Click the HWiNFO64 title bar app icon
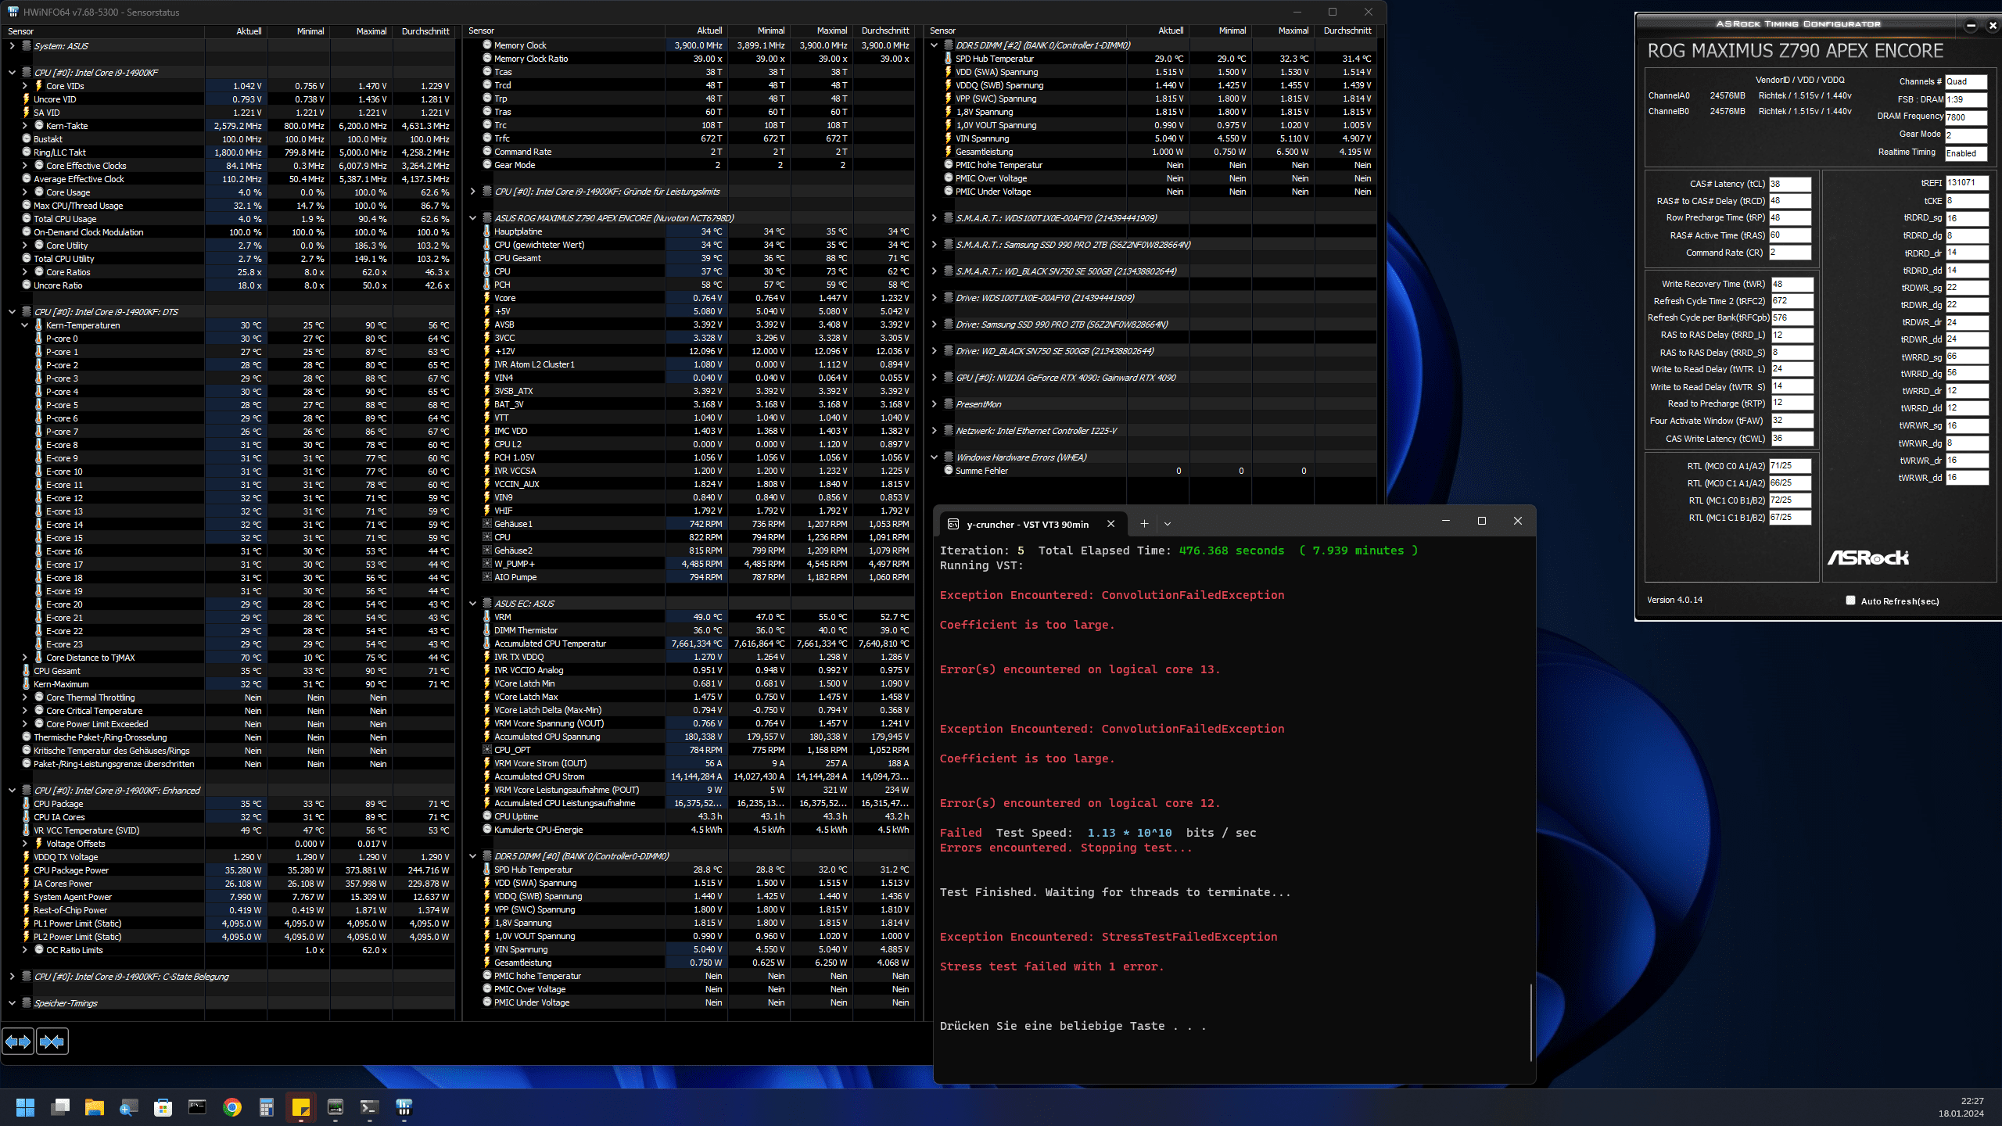This screenshot has height=1126, width=2002. coord(13,12)
